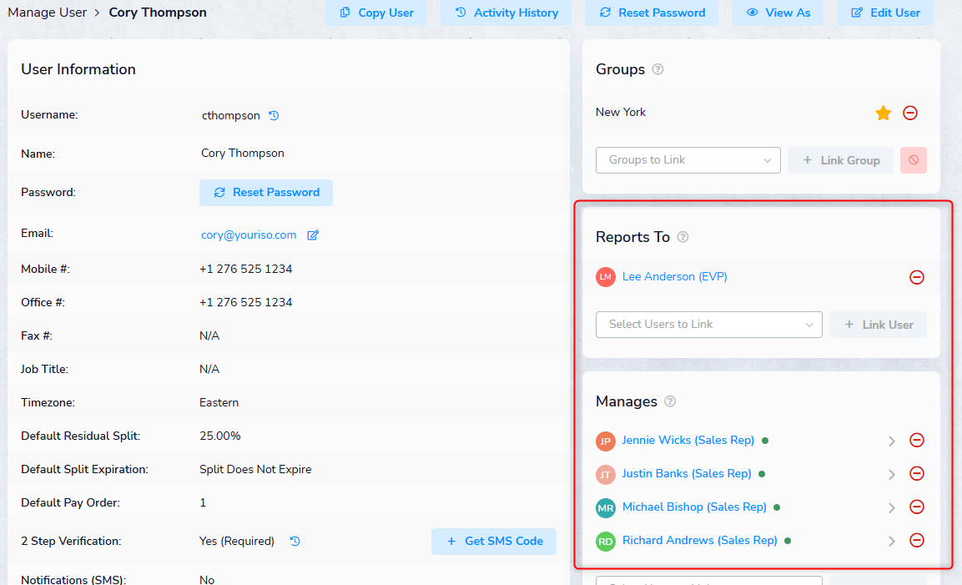This screenshot has height=585, width=962.
Task: Open Activity History
Action: click(x=506, y=13)
